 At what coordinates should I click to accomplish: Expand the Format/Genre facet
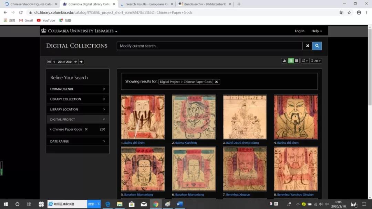pyautogui.click(x=77, y=89)
